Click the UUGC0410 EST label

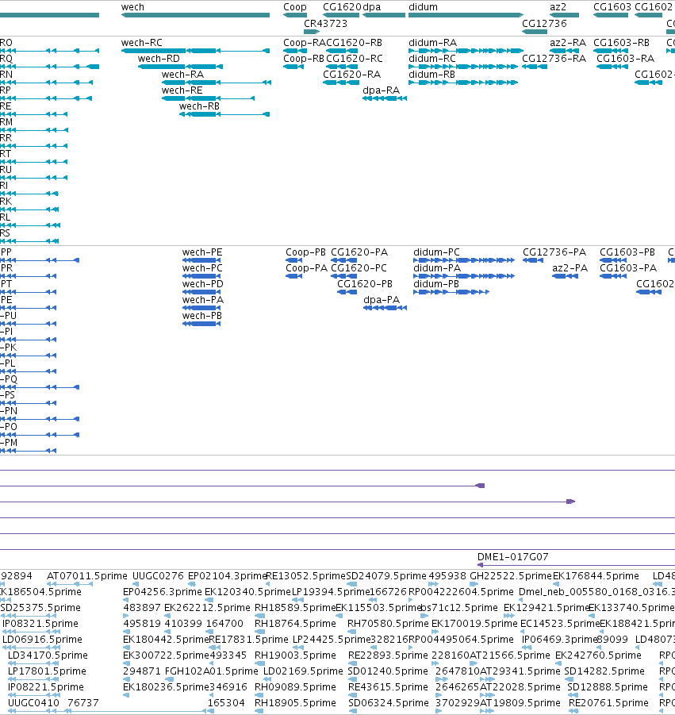pos(34,703)
